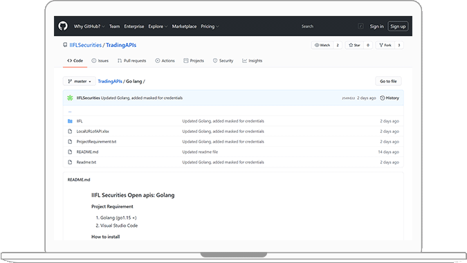This screenshot has width=467, height=263.
Task: Open commit message in Readme.txt row
Action: click(x=223, y=162)
